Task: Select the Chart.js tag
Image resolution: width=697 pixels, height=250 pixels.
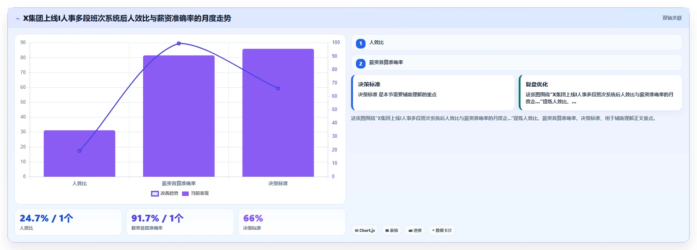Action: tap(365, 230)
